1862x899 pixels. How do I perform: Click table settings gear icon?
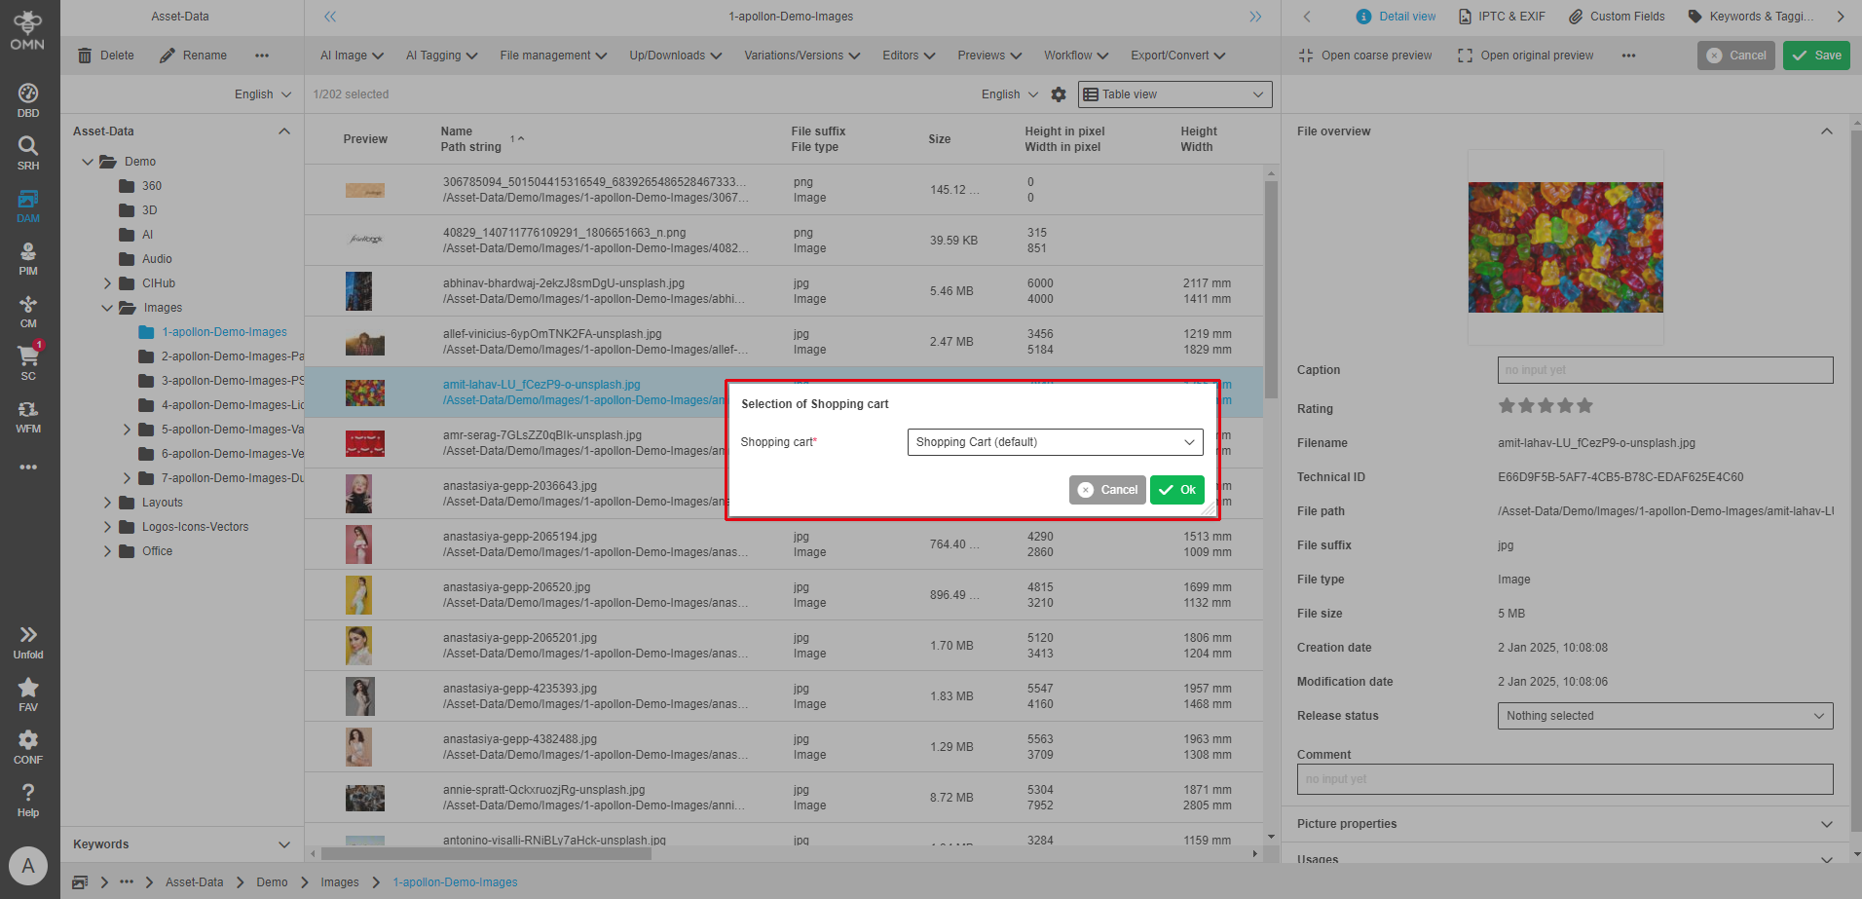pyautogui.click(x=1059, y=94)
